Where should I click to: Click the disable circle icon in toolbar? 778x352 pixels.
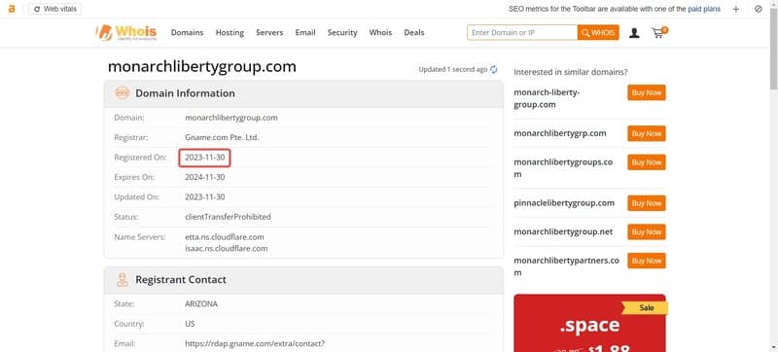coord(759,9)
